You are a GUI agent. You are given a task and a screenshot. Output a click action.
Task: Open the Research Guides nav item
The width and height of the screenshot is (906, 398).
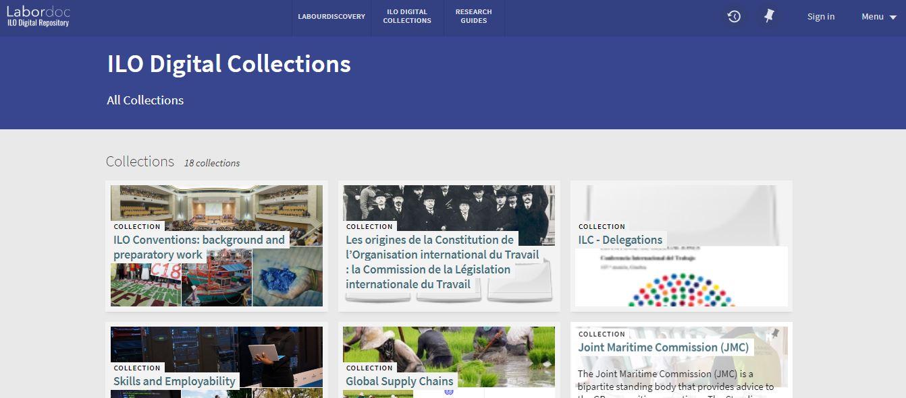click(473, 17)
